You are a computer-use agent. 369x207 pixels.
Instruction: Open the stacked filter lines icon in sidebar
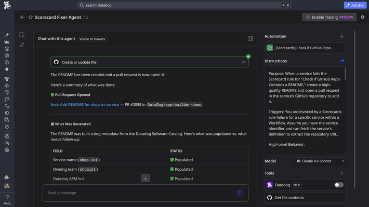click(x=7, y=92)
